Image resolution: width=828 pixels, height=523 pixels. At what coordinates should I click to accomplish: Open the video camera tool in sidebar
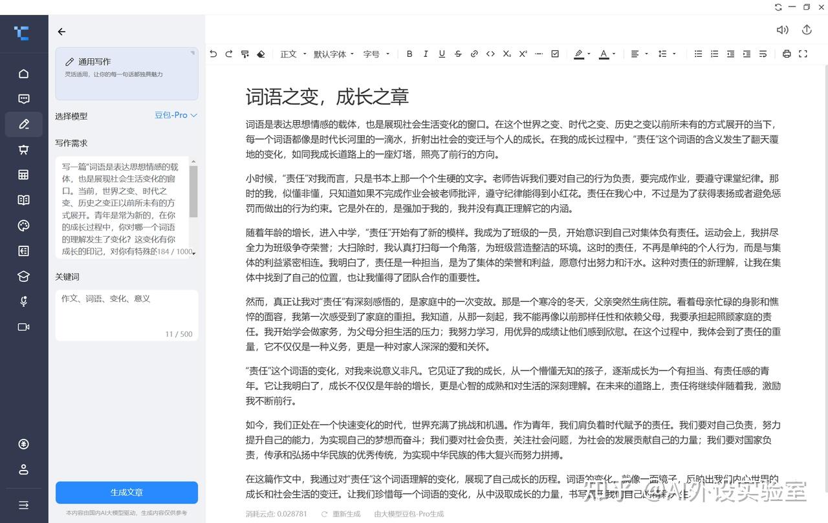point(24,327)
